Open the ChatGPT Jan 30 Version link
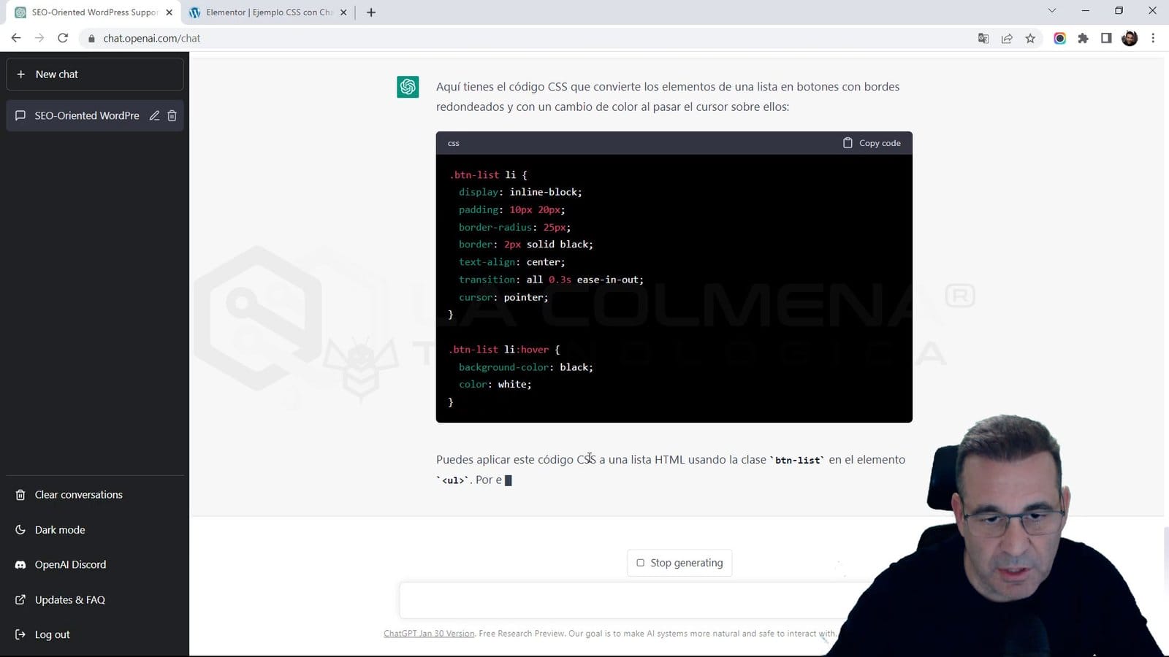Screen dimensions: 1169x657 click(429, 633)
